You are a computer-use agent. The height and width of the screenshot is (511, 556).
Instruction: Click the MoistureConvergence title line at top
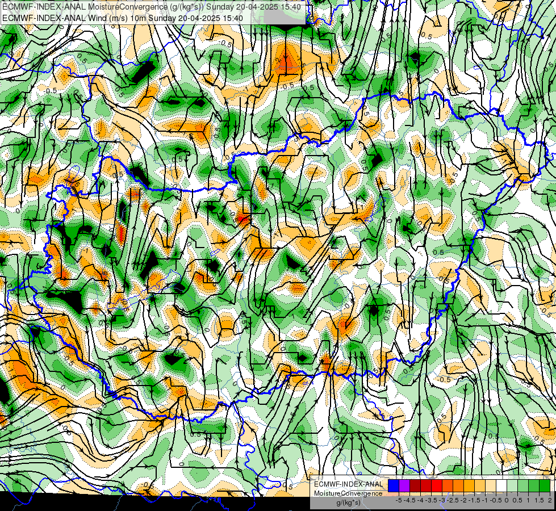tap(152, 7)
